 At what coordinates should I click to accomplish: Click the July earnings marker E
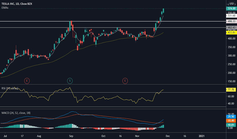[x=27, y=81]
